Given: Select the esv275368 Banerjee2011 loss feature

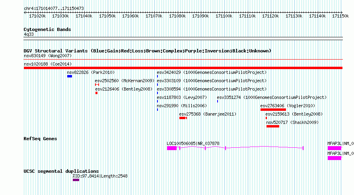Looking at the screenshot, I should tap(183, 118).
